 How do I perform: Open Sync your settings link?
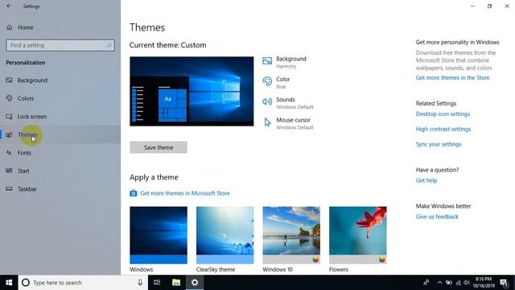439,144
